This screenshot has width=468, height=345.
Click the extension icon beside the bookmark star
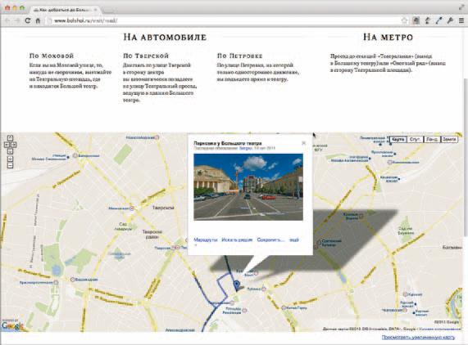click(416, 20)
